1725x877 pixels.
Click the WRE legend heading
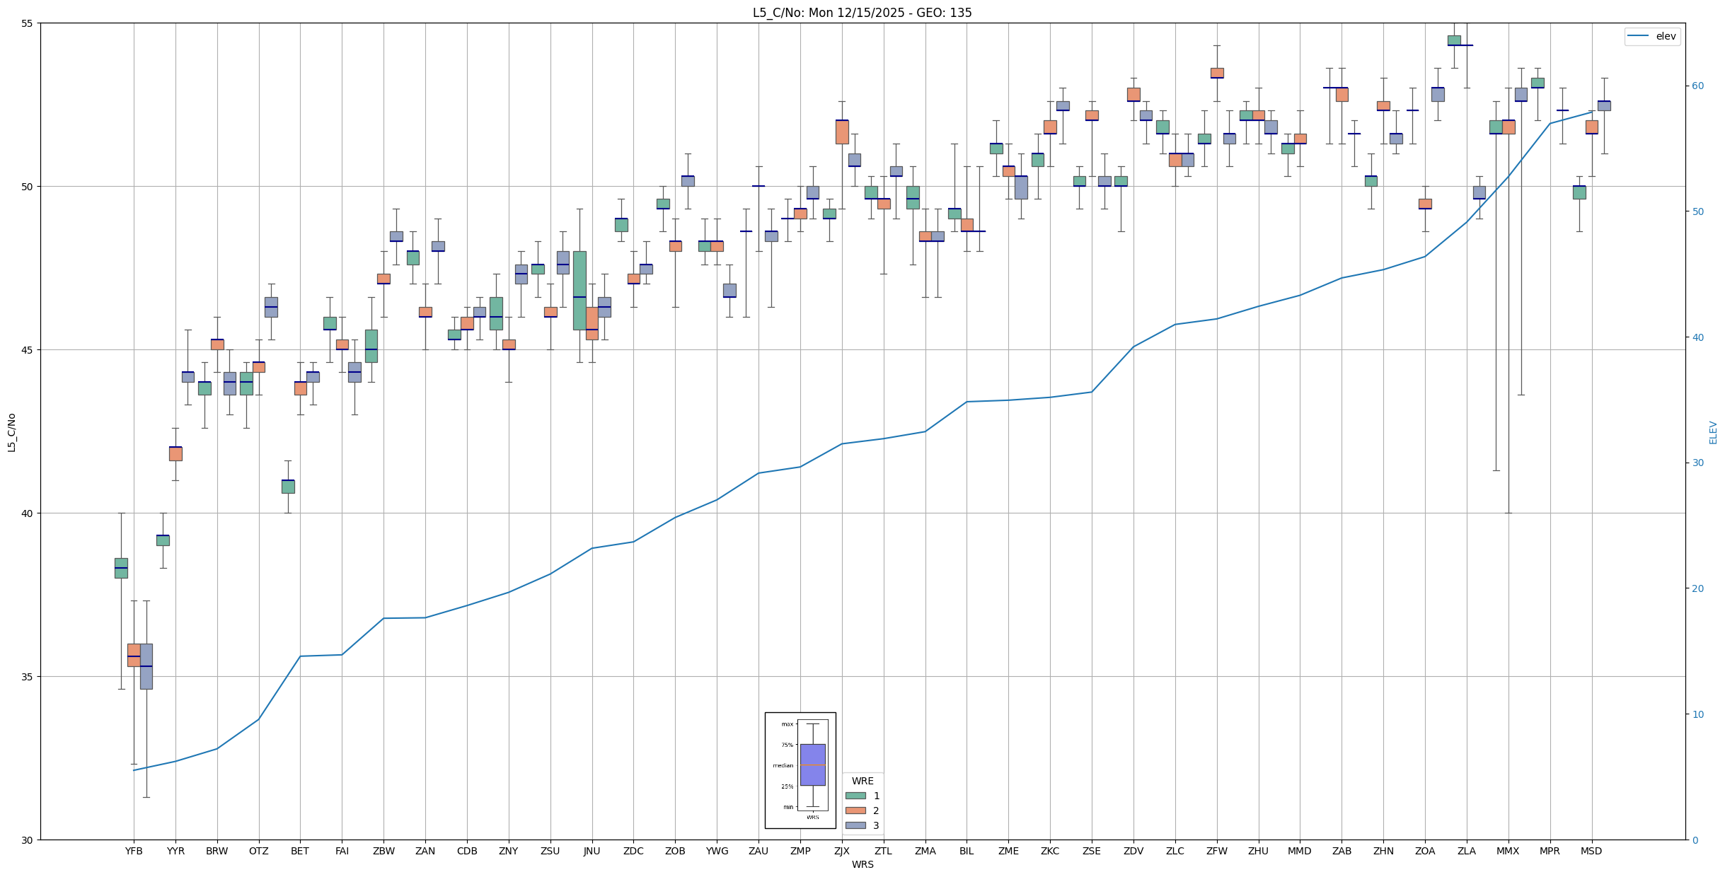click(862, 781)
